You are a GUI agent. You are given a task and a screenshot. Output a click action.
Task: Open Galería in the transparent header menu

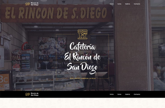pos(127,4)
